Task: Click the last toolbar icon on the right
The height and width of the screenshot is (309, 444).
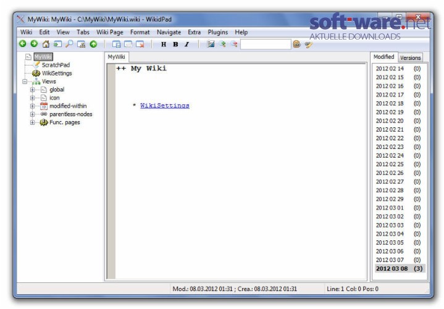Action: 308,44
